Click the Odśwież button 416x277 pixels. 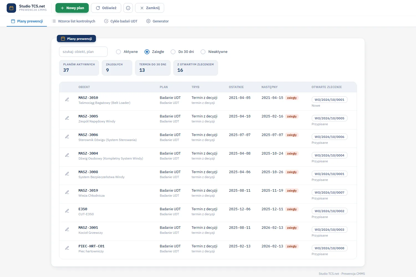coord(106,8)
